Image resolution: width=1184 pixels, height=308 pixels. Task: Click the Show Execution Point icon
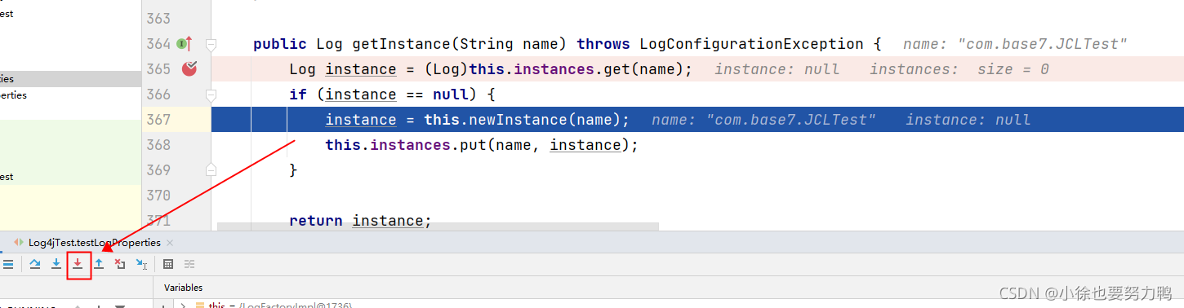pos(7,264)
